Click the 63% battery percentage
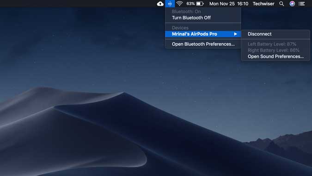This screenshot has height=176, width=312. 190,4
